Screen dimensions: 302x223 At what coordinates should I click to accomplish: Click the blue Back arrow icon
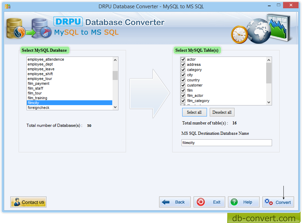[x=166, y=202]
